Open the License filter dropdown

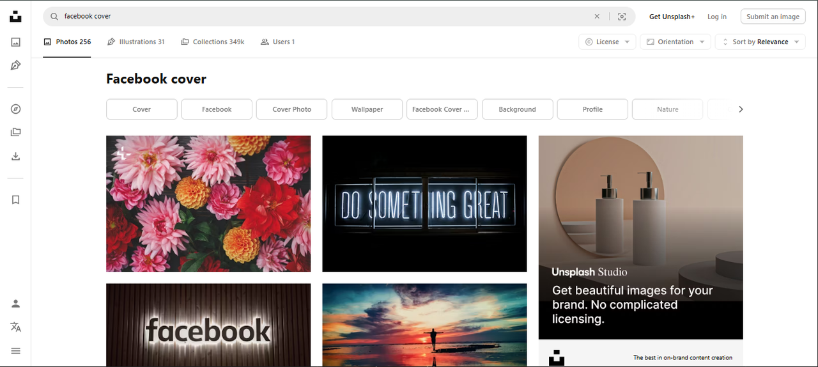[607, 42]
